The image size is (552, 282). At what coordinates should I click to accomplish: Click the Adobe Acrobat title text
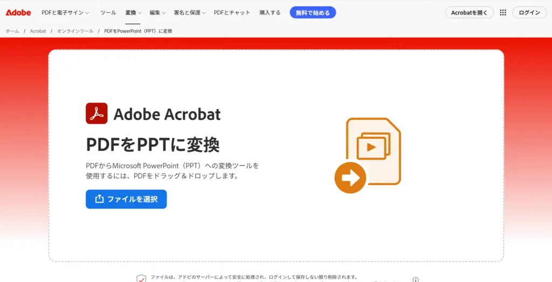point(167,114)
